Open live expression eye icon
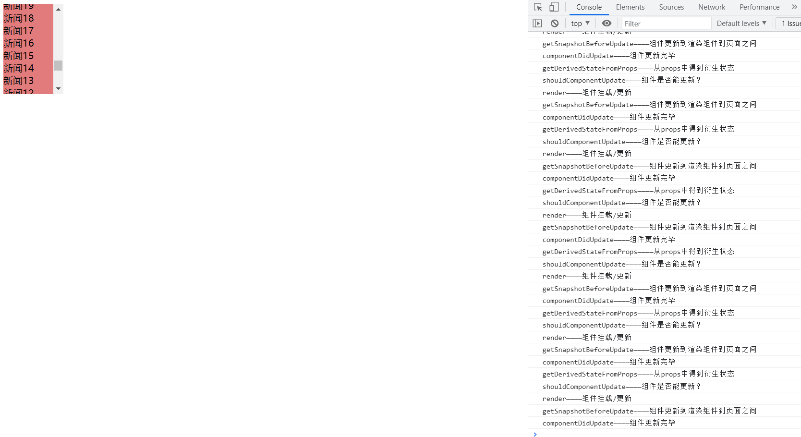The height and width of the screenshot is (437, 801). (607, 24)
